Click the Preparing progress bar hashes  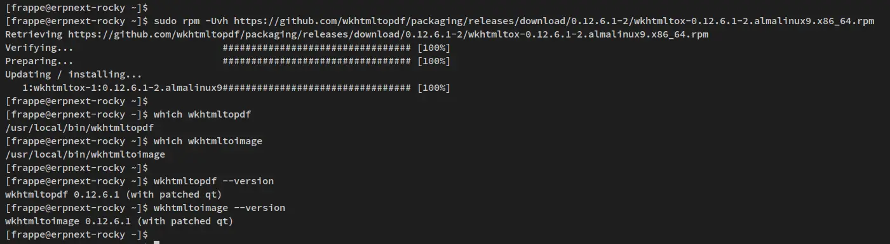317,61
